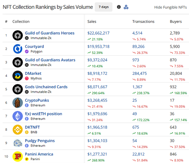Screen dimensions: 189x163
Task: Click sales value $22,662,217
Action: pos(98,33)
